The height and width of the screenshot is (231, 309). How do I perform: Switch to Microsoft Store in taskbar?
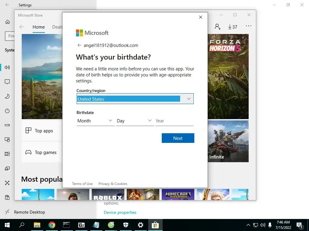pyautogui.click(x=155, y=225)
